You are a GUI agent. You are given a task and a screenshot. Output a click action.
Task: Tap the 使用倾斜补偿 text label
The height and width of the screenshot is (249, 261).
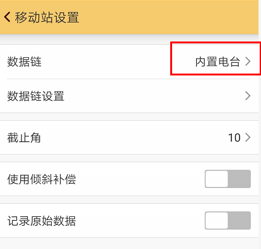(42, 179)
